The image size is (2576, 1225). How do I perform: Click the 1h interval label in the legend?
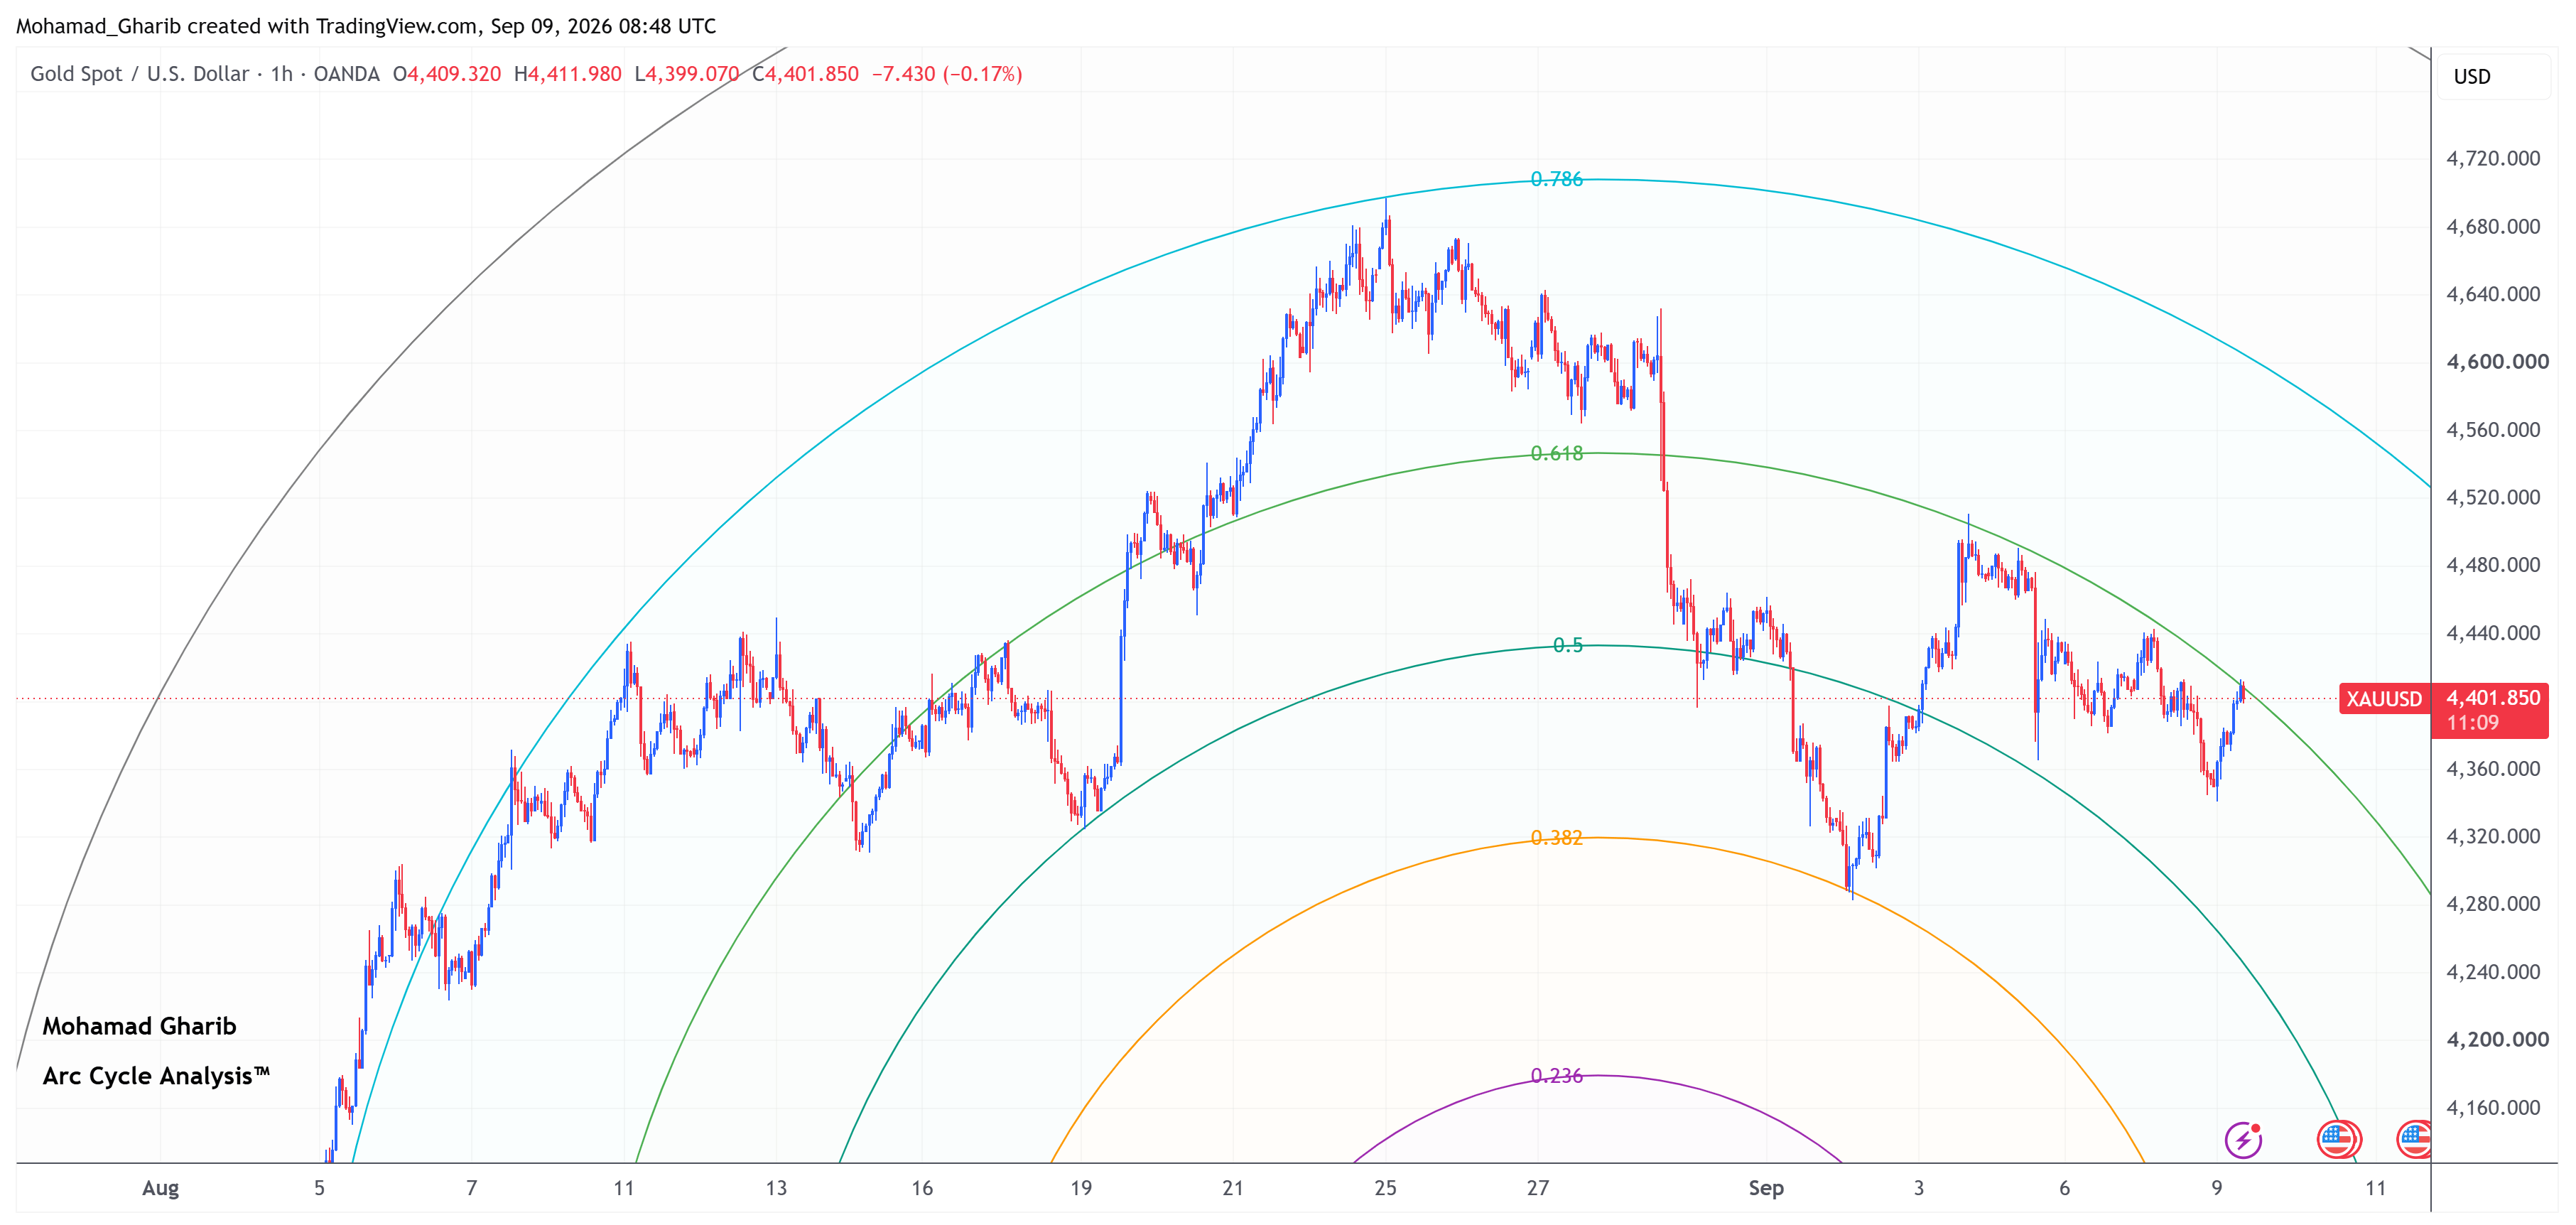click(282, 74)
